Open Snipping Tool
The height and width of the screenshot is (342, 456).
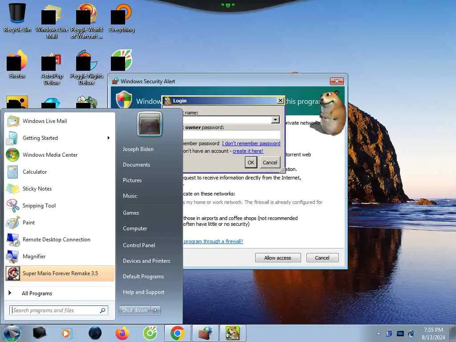click(x=60, y=206)
